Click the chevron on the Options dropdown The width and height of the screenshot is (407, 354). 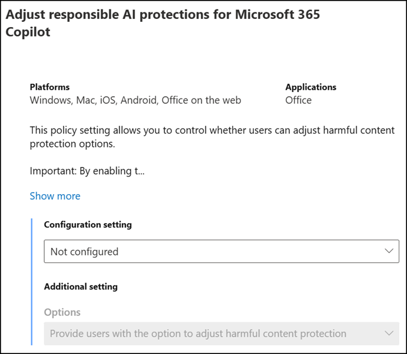(x=388, y=333)
